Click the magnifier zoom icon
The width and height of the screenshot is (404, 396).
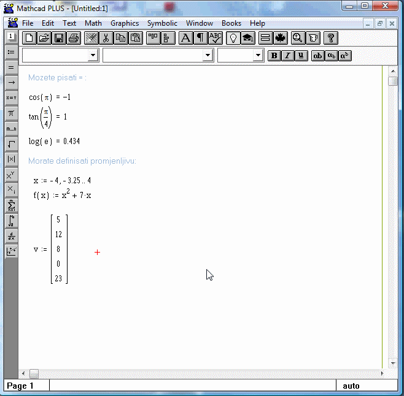298,38
